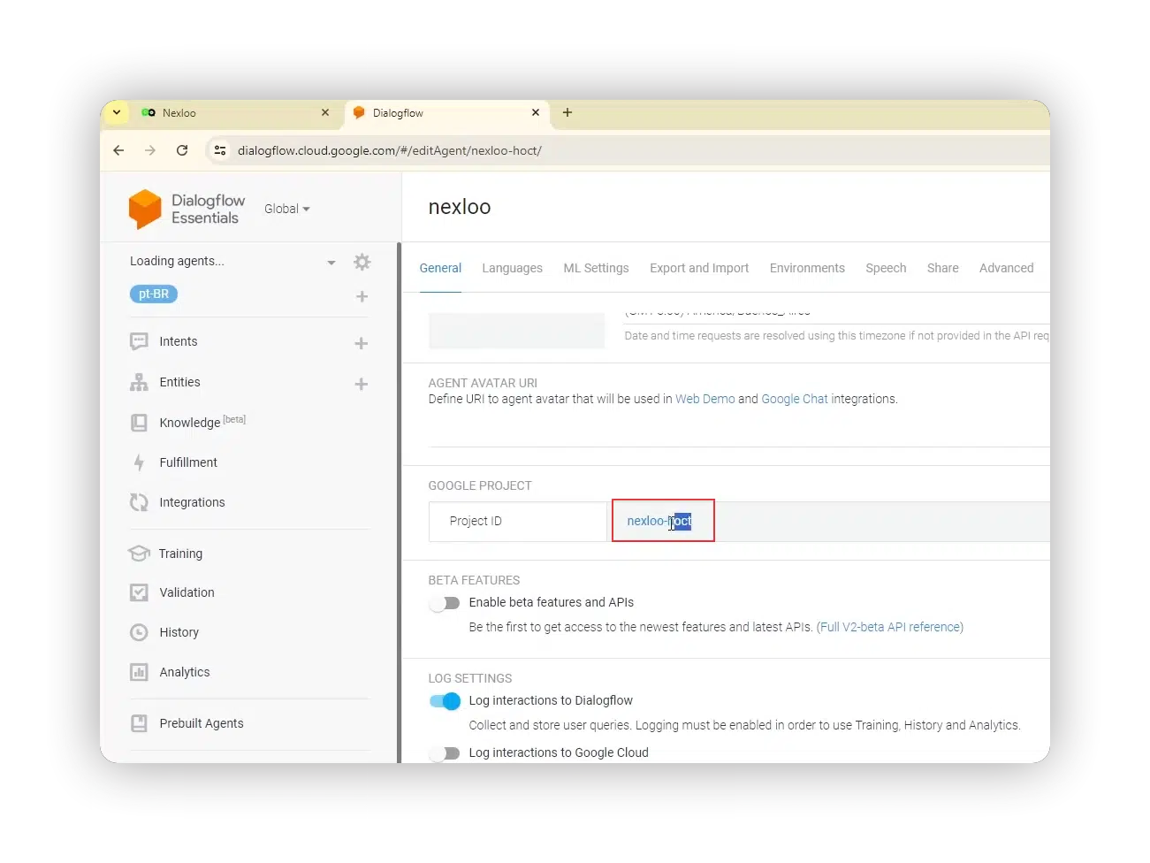Click the Training graduation cap icon
Viewport: 1150px width, 863px height.
point(139,554)
